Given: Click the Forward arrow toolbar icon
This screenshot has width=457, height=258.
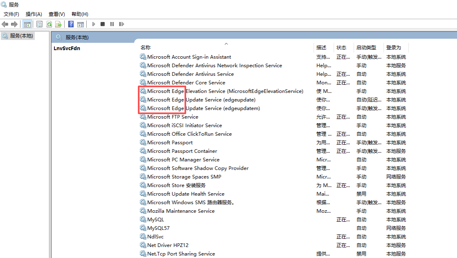Looking at the screenshot, I should click(x=14, y=24).
